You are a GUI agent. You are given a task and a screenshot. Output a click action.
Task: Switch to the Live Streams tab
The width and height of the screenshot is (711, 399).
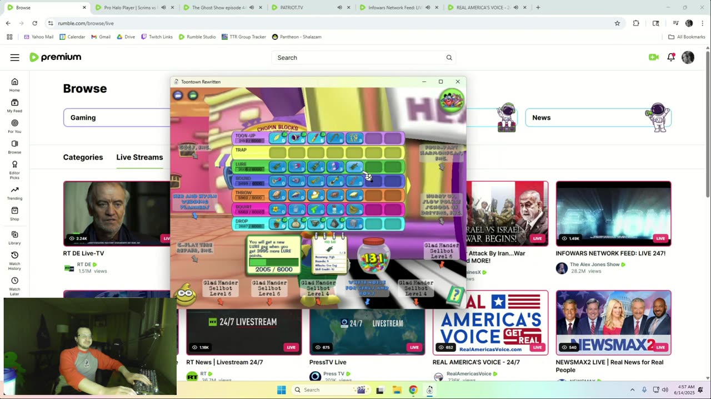pyautogui.click(x=139, y=157)
